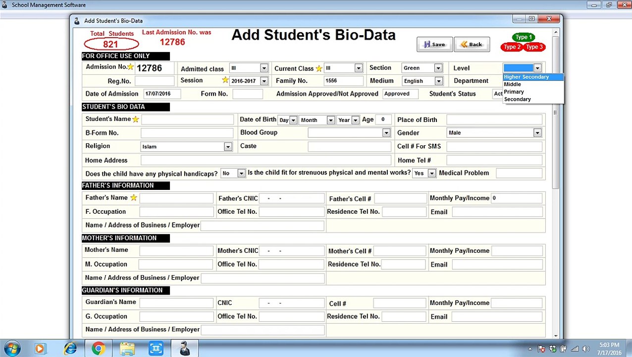The image size is (632, 357).
Task: Click the F. Occupation field
Action: [x=176, y=212]
